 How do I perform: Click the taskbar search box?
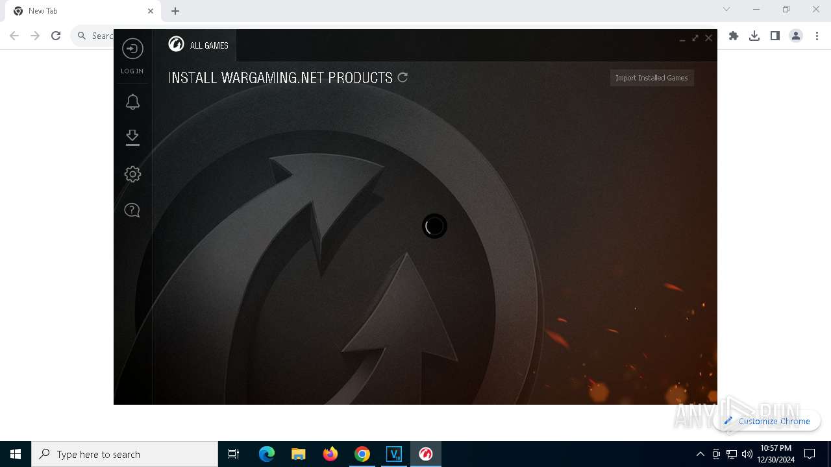pos(125,454)
